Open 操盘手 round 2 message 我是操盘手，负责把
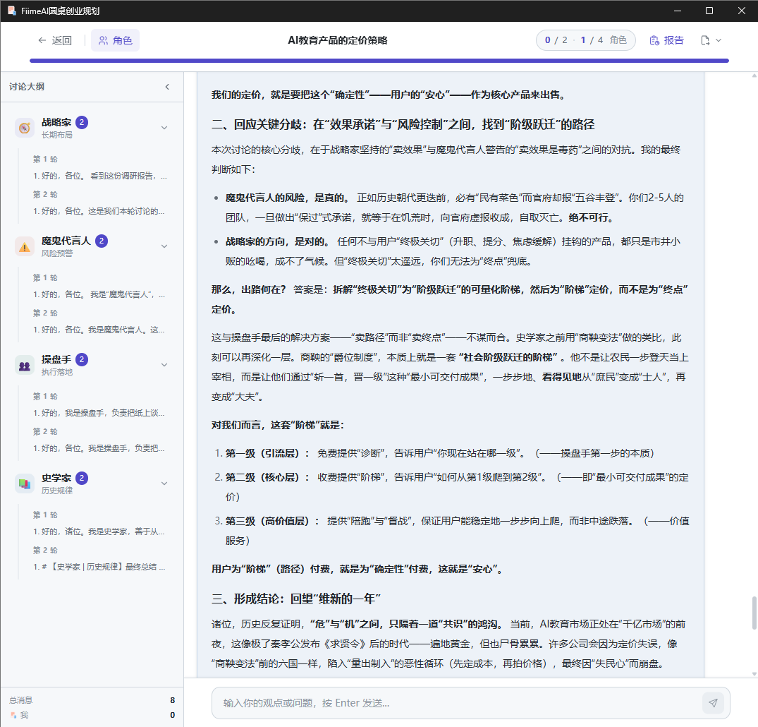 point(99,448)
